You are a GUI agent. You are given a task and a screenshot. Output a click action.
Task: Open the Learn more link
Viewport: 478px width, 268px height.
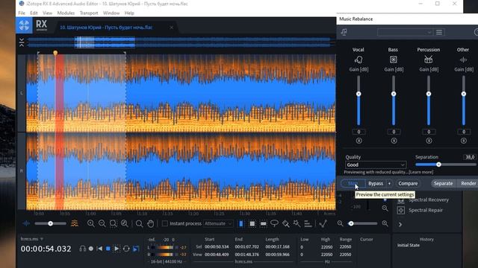(421, 172)
